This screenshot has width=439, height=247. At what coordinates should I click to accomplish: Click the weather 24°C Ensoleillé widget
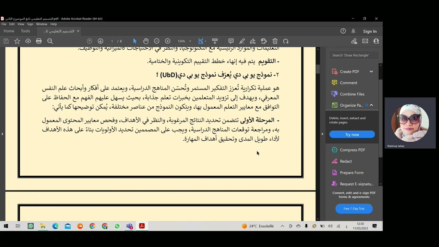point(258,226)
